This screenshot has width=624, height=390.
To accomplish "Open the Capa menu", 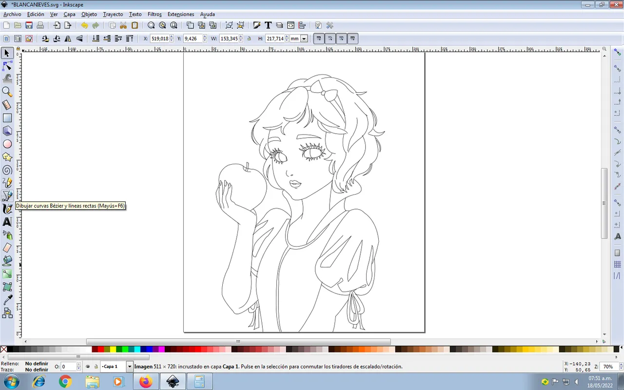I will coord(69,14).
